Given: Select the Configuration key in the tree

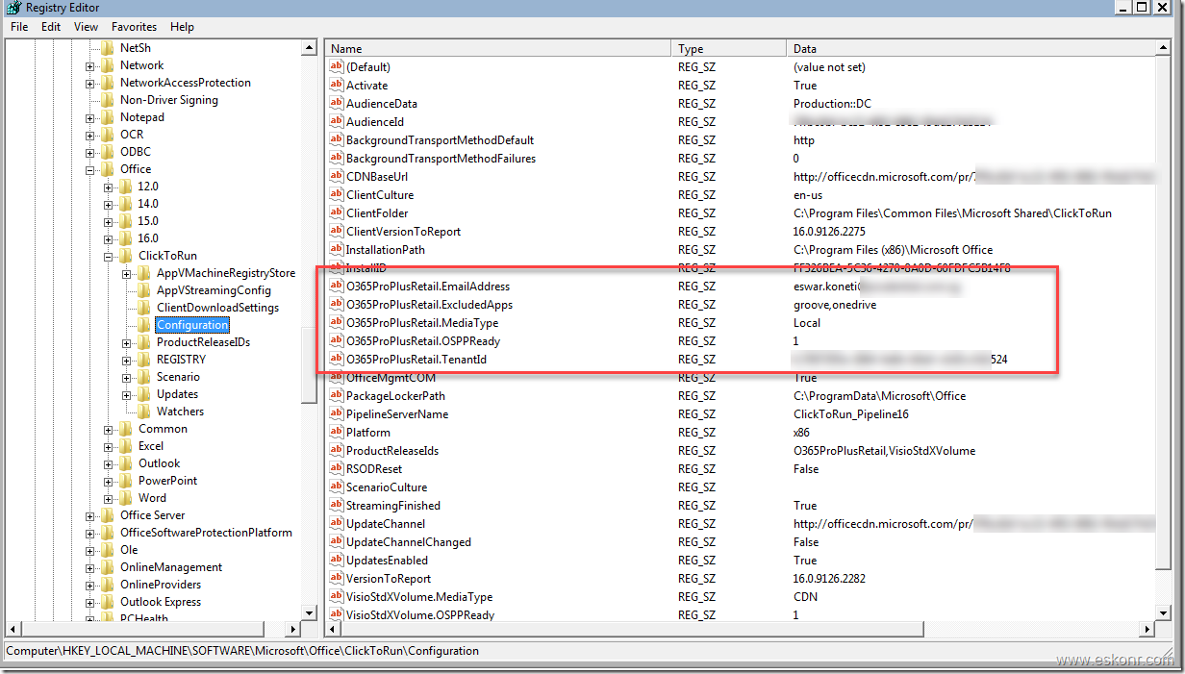Looking at the screenshot, I should (x=192, y=325).
